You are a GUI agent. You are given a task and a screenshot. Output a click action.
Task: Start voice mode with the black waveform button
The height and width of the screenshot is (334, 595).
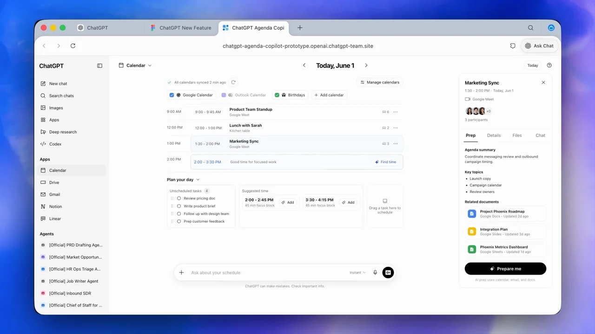[388, 273]
